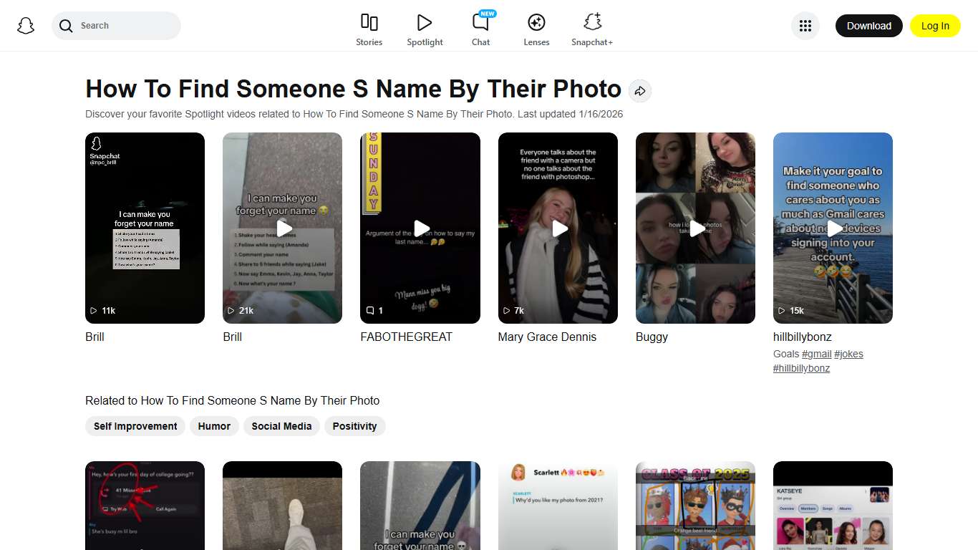Select the Lenses icon

(536, 22)
